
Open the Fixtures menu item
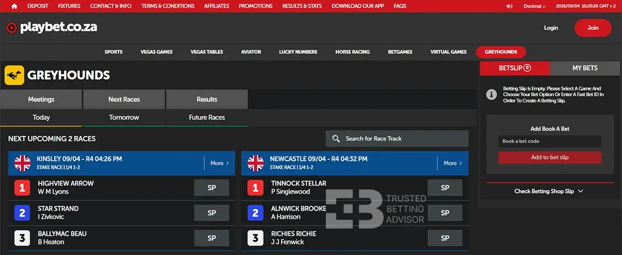pos(69,6)
